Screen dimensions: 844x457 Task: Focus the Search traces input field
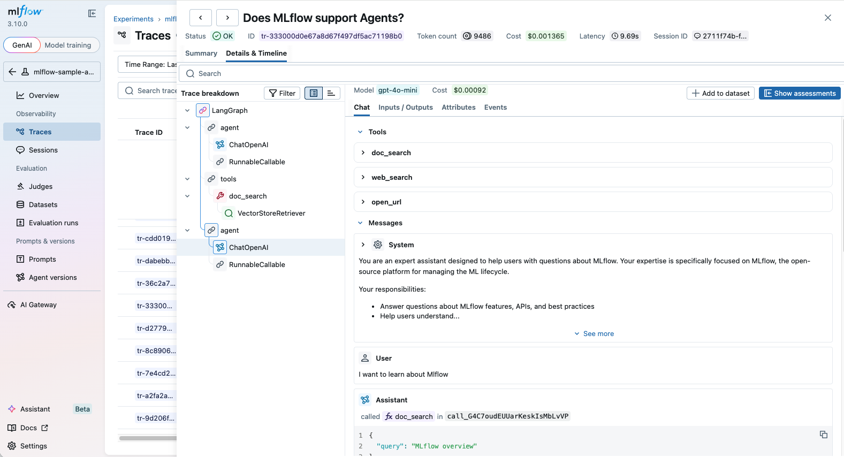click(x=147, y=90)
